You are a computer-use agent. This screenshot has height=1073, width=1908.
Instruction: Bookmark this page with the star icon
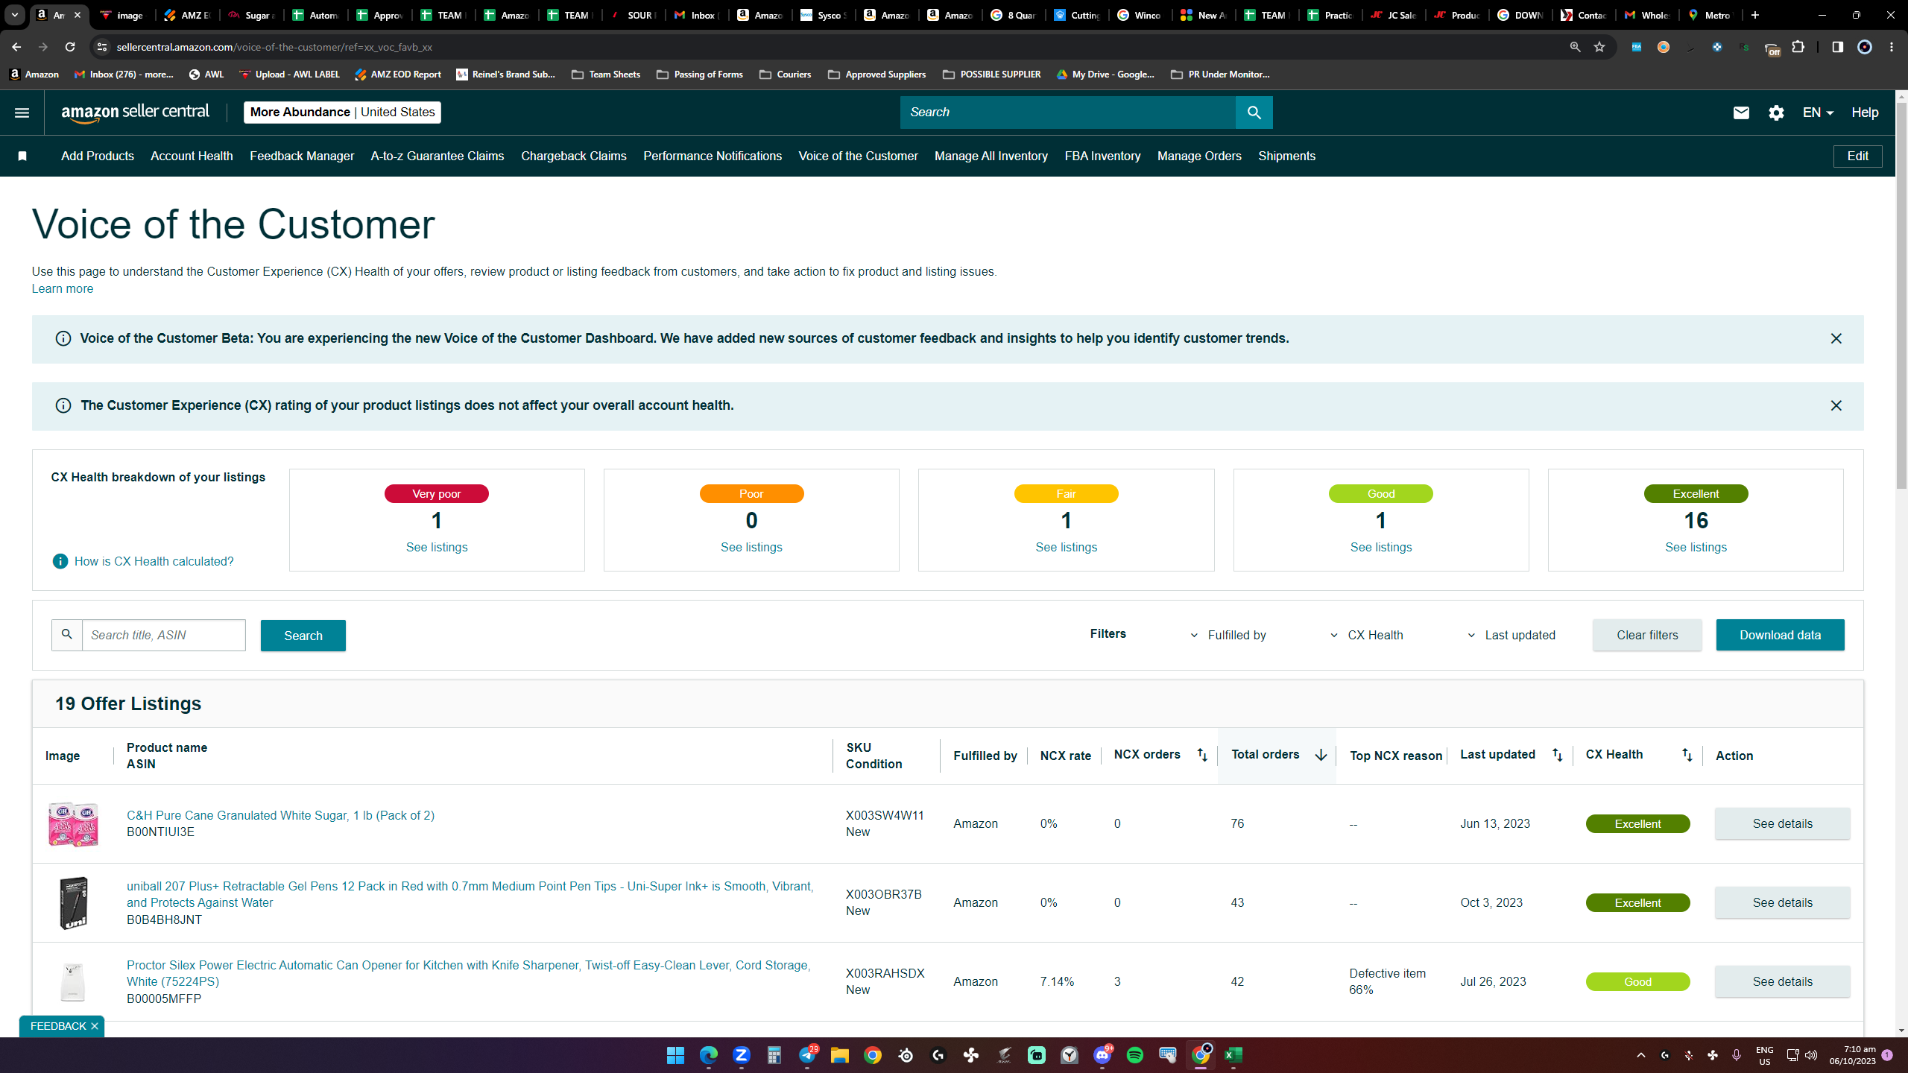[1599, 47]
